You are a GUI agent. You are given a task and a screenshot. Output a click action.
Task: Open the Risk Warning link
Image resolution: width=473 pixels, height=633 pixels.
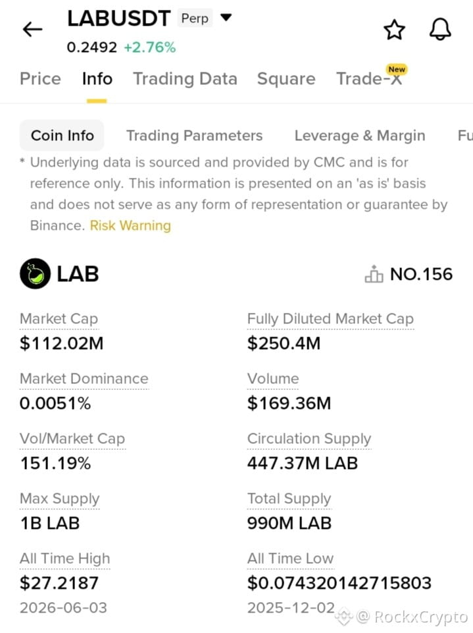[x=130, y=225]
